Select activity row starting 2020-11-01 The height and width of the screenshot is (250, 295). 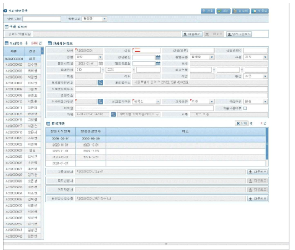[156, 151]
